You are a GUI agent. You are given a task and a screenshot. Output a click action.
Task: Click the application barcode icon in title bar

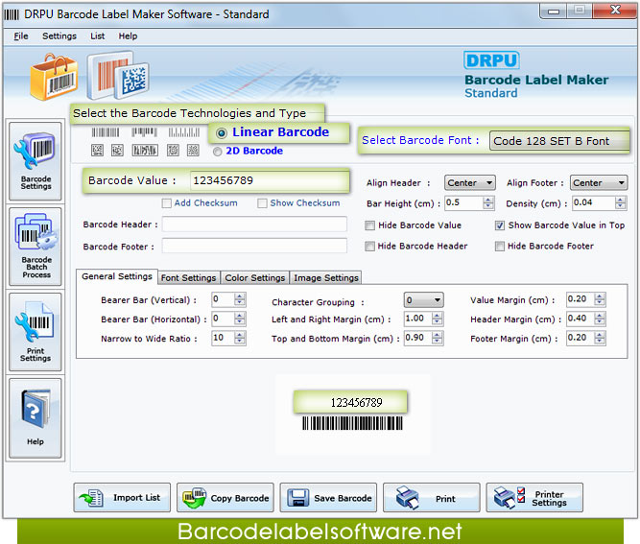coord(12,14)
